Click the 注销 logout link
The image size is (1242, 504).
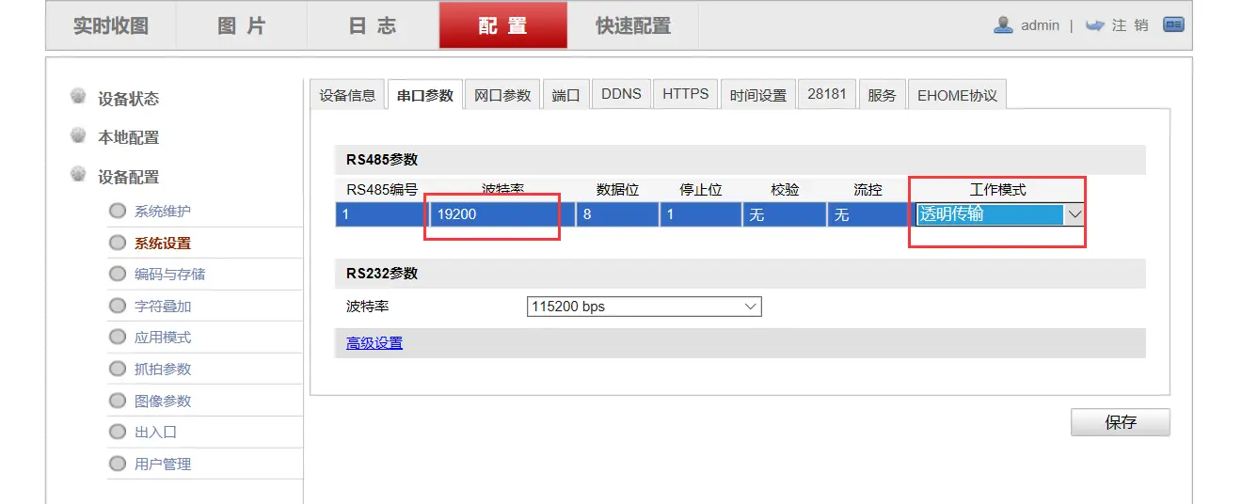pos(1130,25)
